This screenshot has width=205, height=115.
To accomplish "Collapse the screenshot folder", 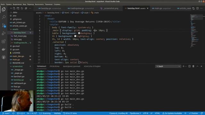I will [11, 66].
